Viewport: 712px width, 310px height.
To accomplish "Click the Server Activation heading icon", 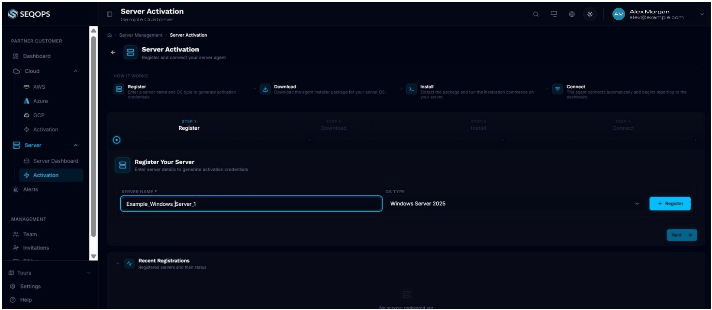I will point(130,52).
